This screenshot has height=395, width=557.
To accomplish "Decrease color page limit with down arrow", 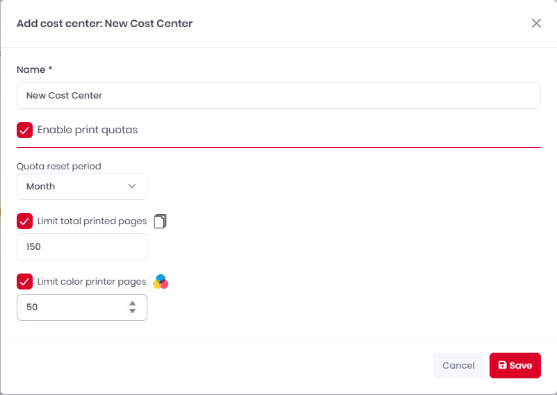I will point(133,311).
